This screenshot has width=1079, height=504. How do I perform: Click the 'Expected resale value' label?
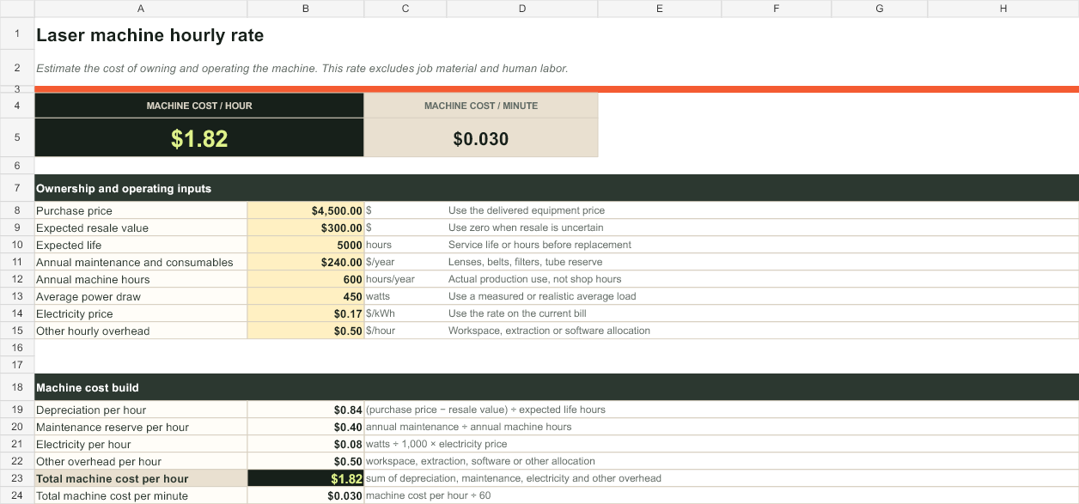click(141, 228)
